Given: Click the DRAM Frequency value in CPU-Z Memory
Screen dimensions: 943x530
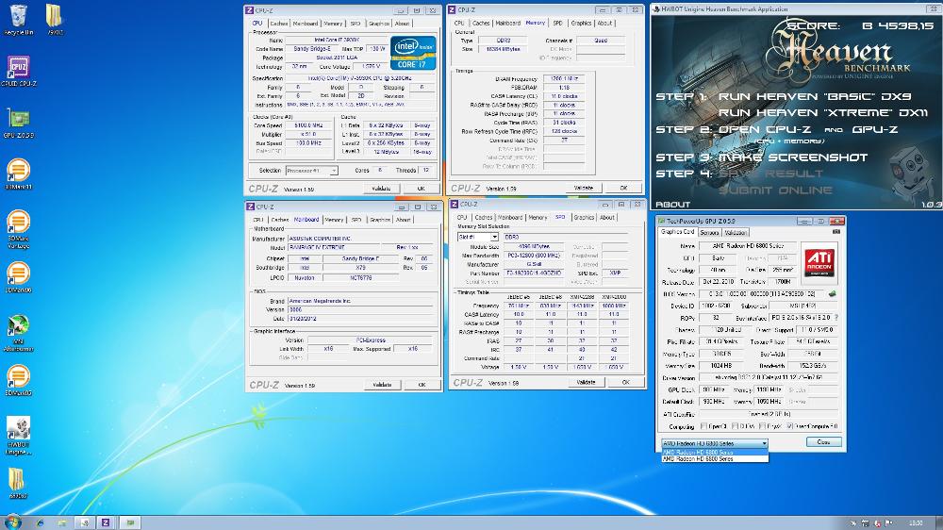Looking at the screenshot, I should [x=564, y=79].
